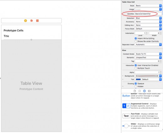Select the Object library circle icon
Viewport: 163px width, 133px height.
click(145, 91)
